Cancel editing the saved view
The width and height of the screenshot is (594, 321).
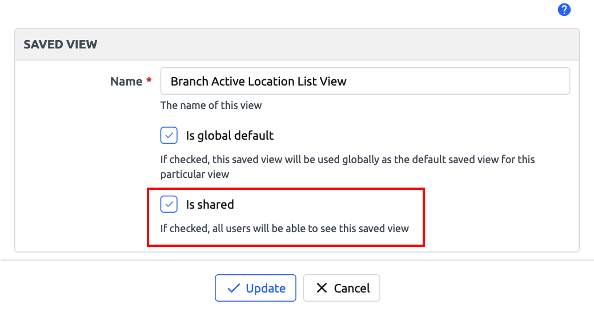(x=342, y=288)
